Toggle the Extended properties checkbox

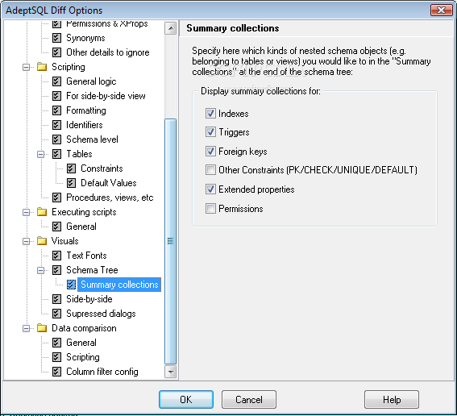(210, 189)
